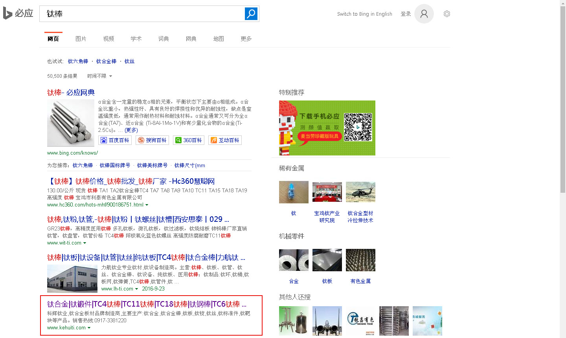Click the titanium rods thumbnail image
The image size is (566, 338).
click(x=71, y=122)
